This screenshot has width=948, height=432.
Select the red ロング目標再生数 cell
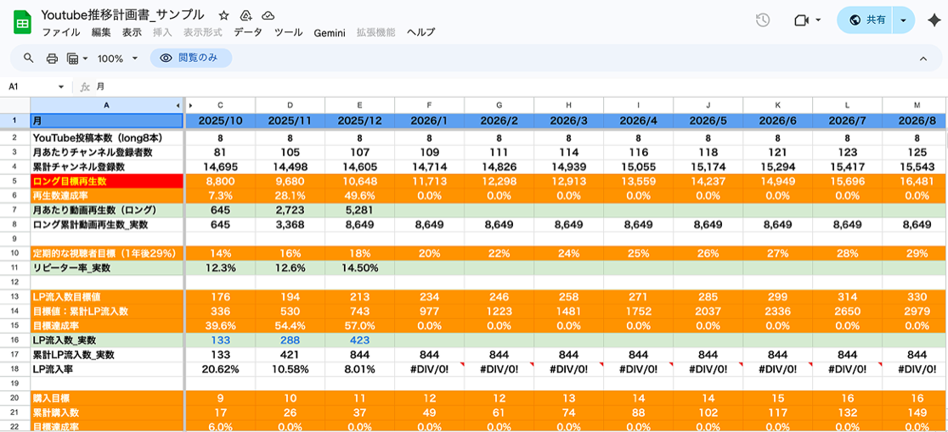[x=107, y=179]
